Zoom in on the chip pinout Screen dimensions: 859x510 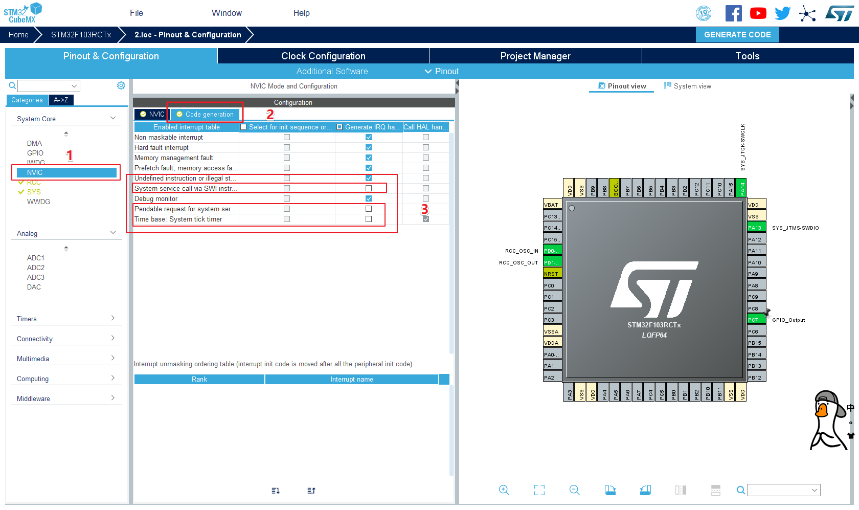(504, 490)
